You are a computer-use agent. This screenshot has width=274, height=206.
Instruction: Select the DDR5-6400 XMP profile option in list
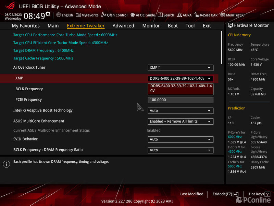[180, 89]
